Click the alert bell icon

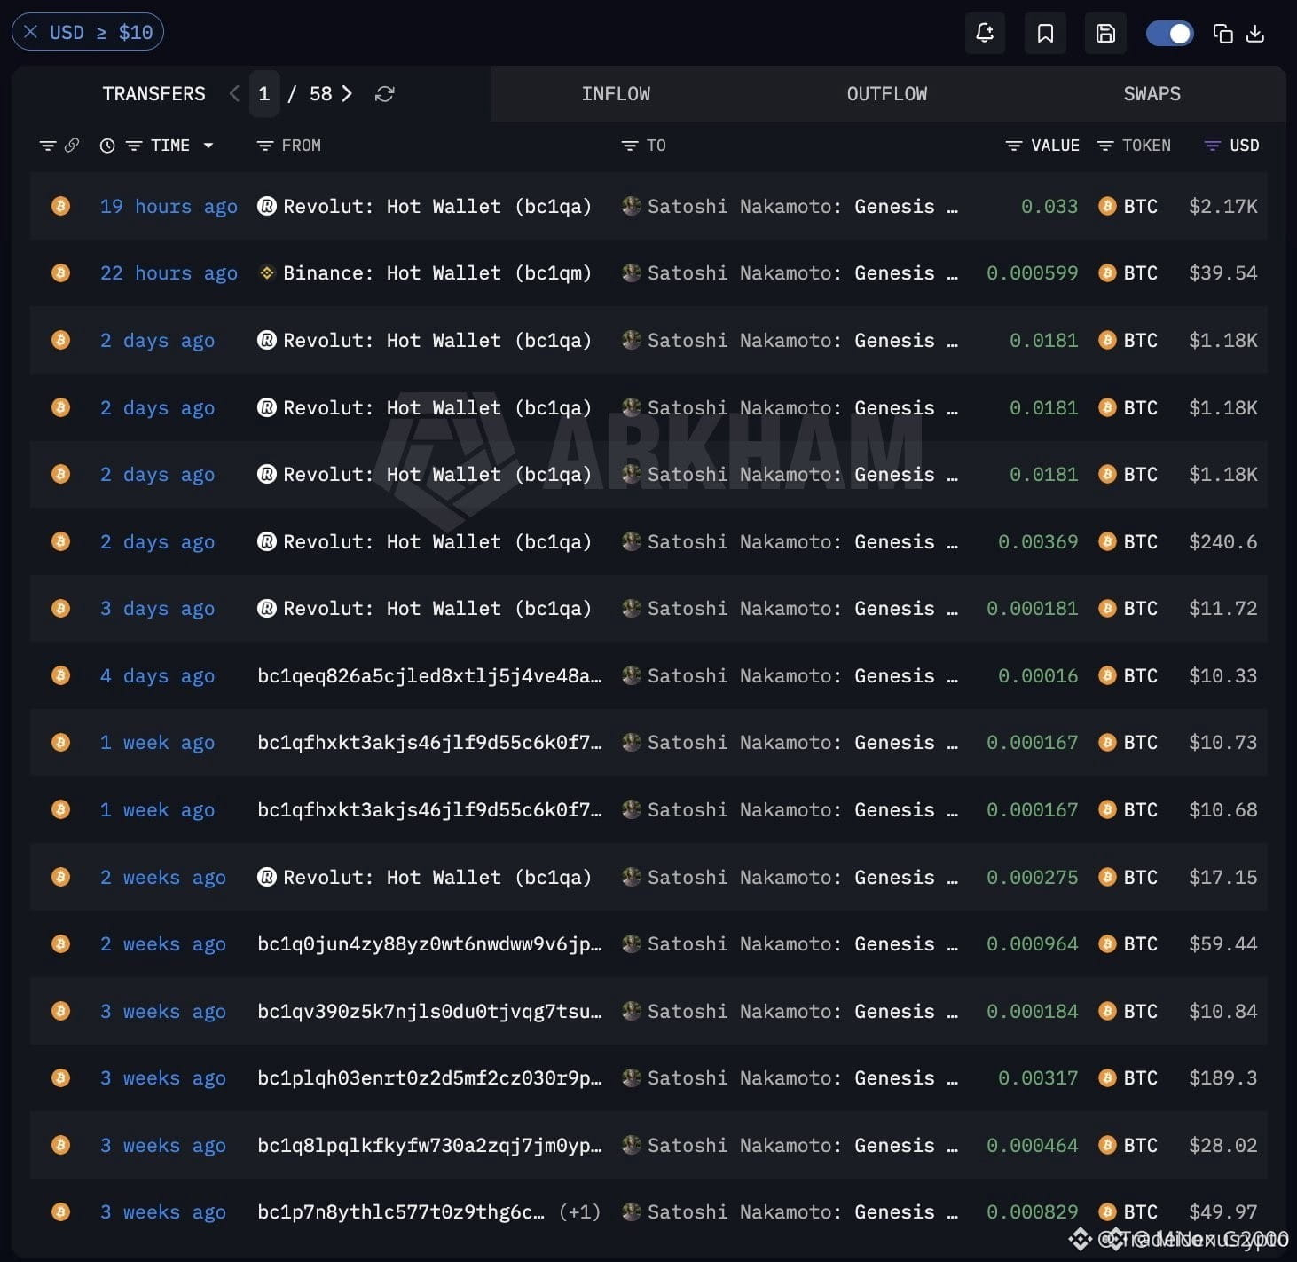pyautogui.click(x=985, y=34)
